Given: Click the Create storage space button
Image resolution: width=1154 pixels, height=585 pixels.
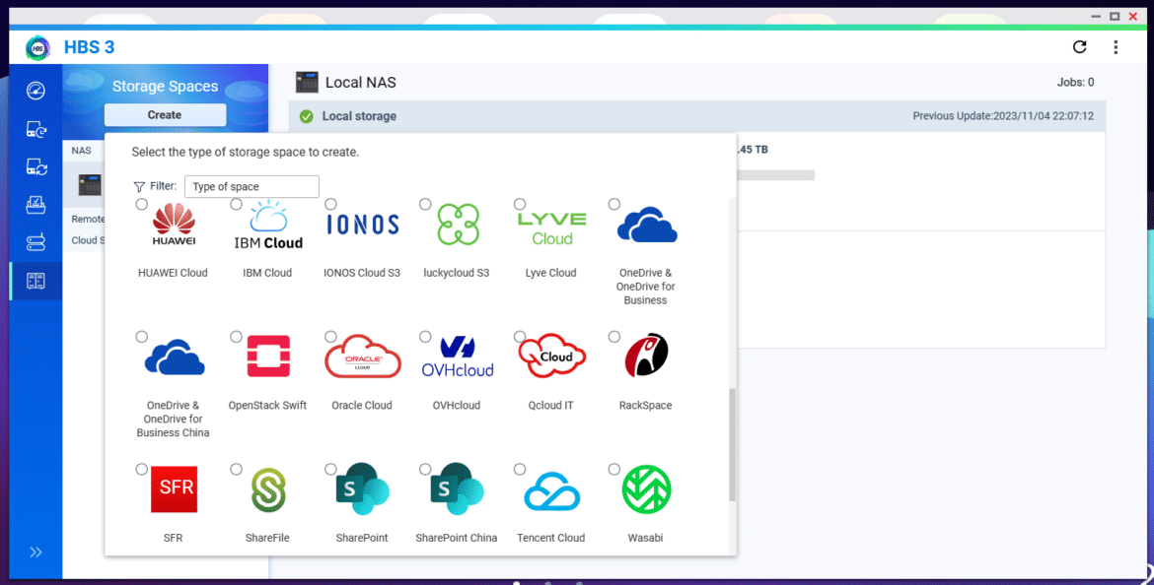Looking at the screenshot, I should [x=165, y=114].
